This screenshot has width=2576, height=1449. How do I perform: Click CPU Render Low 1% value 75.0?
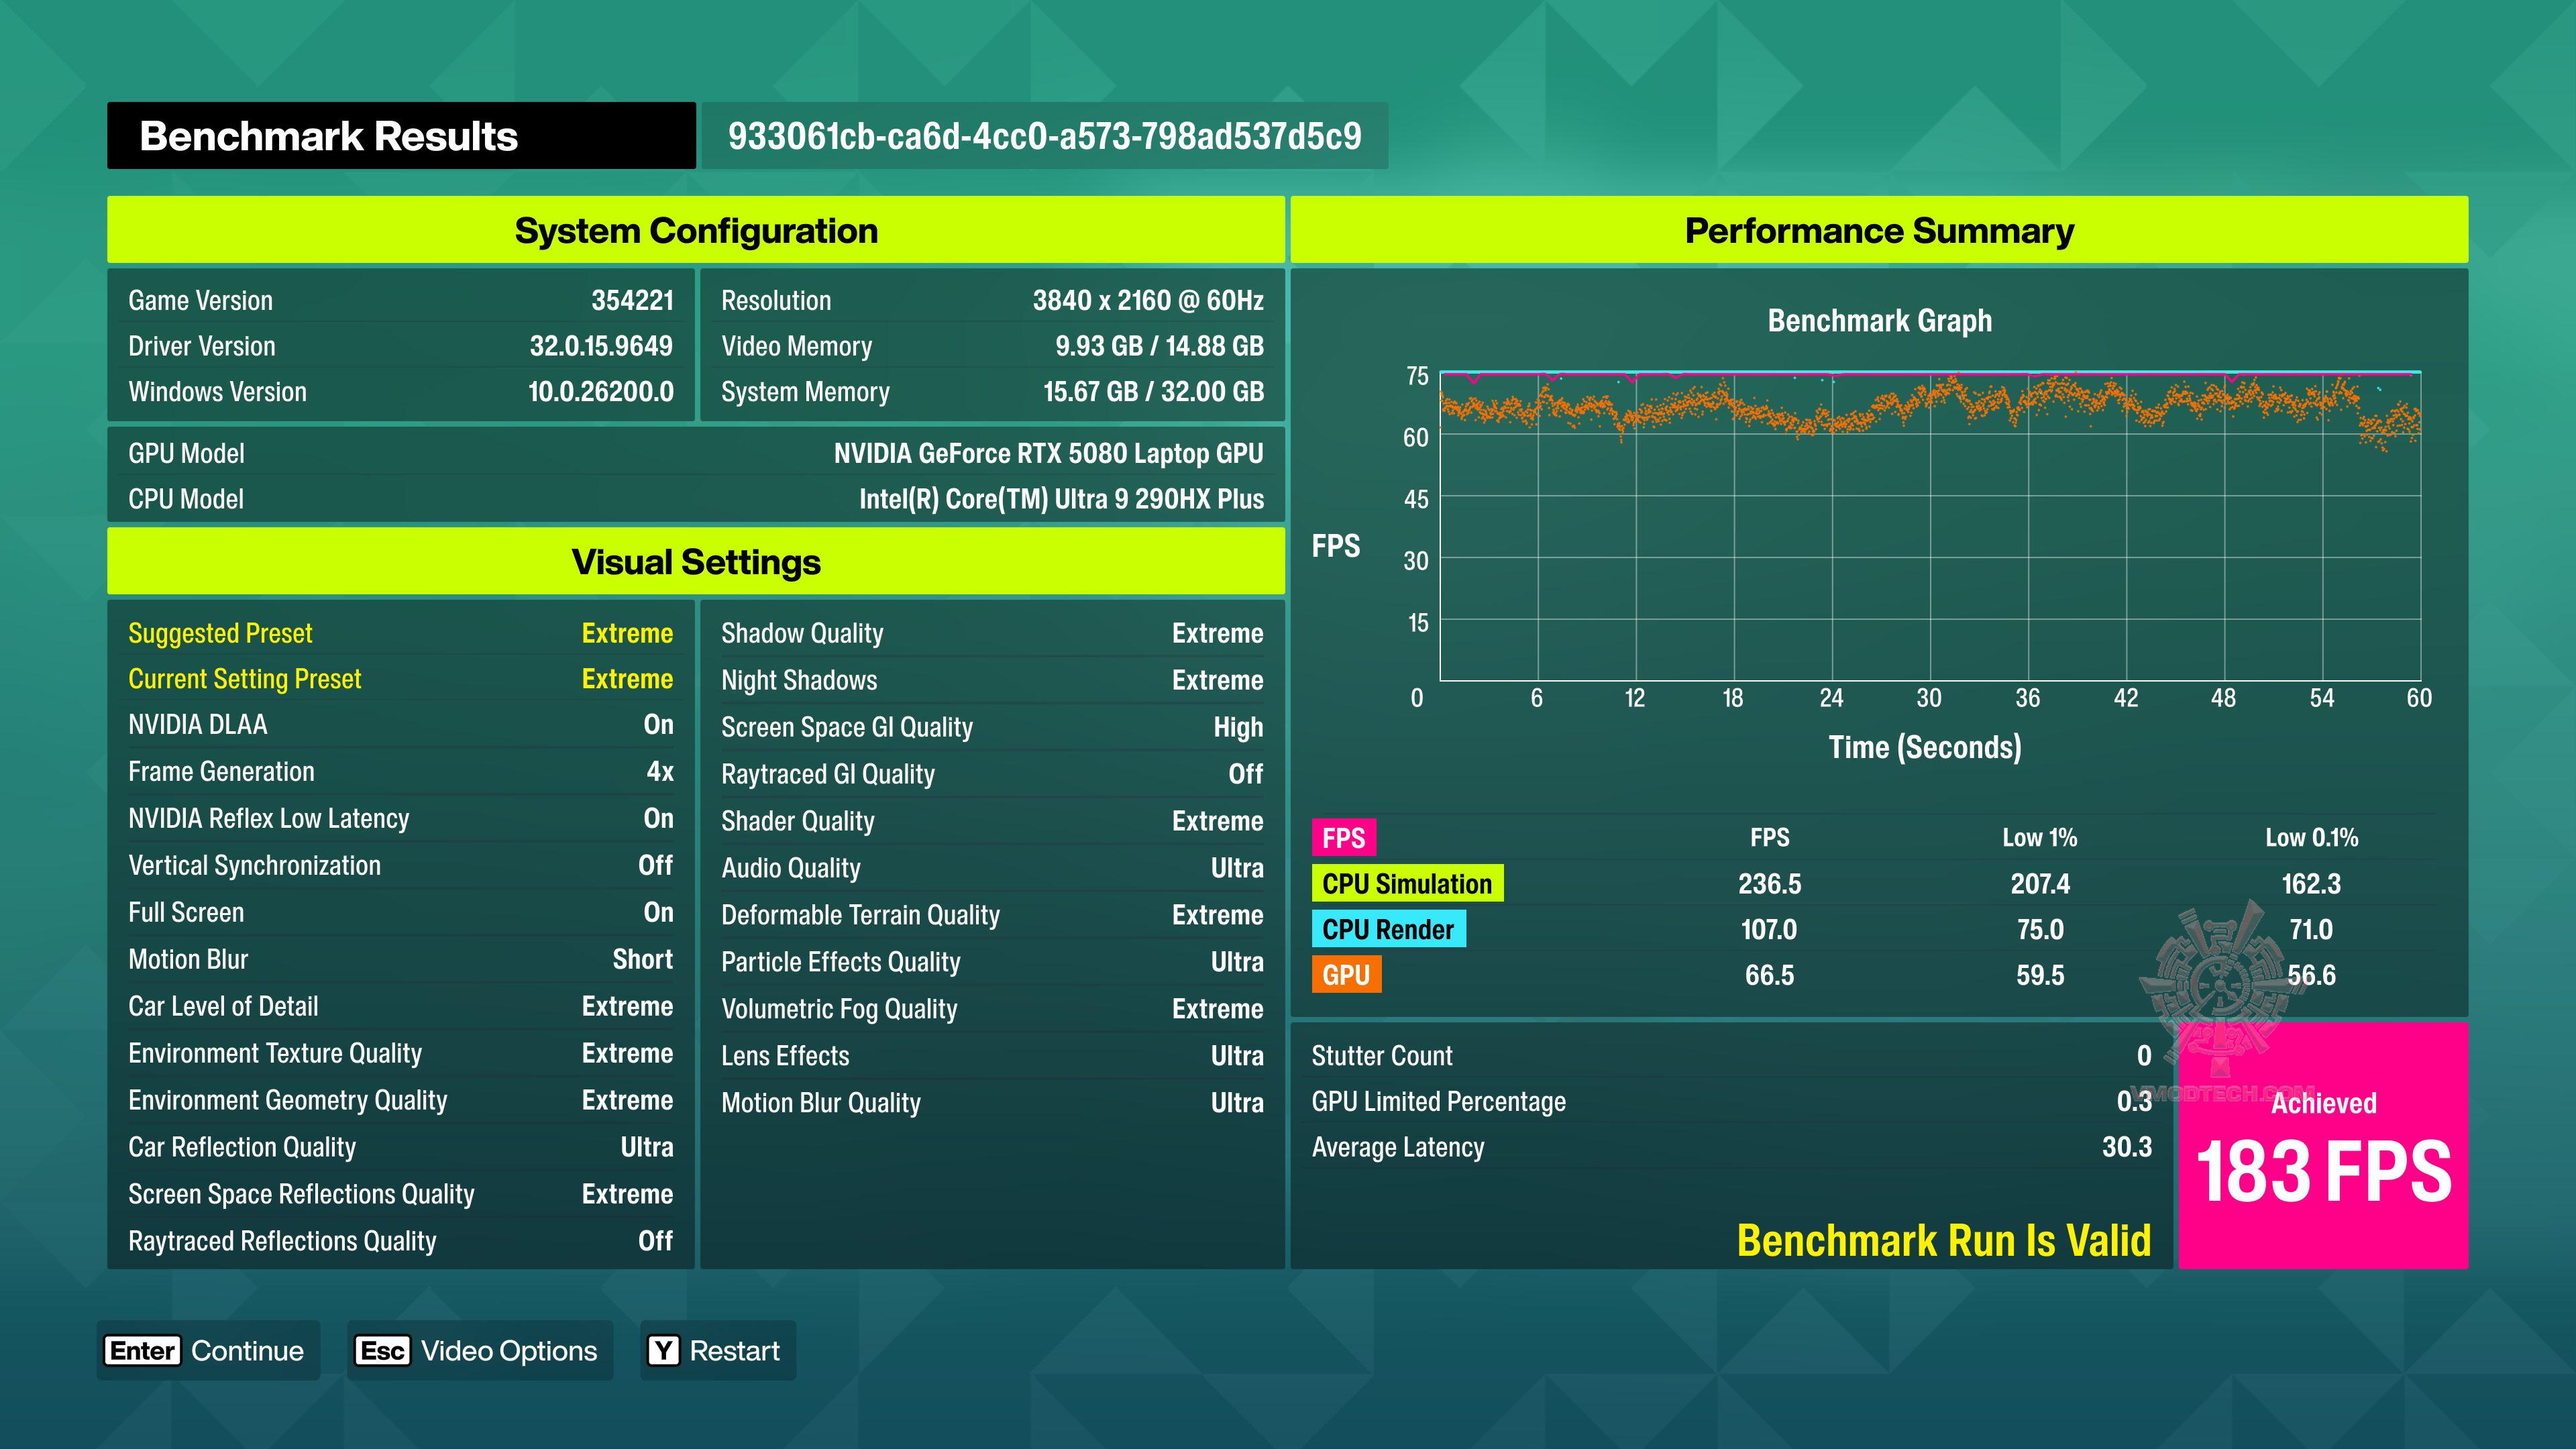click(x=2040, y=930)
